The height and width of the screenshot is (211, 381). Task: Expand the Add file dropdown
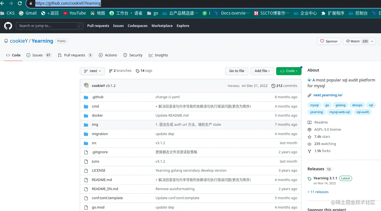pyautogui.click(x=262, y=71)
